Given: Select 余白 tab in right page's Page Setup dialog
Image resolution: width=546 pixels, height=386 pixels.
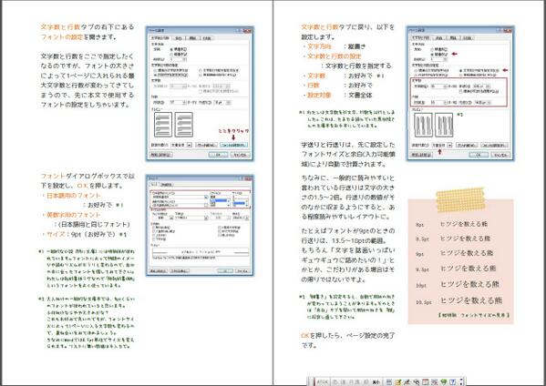Looking at the screenshot, I should tap(439, 38).
